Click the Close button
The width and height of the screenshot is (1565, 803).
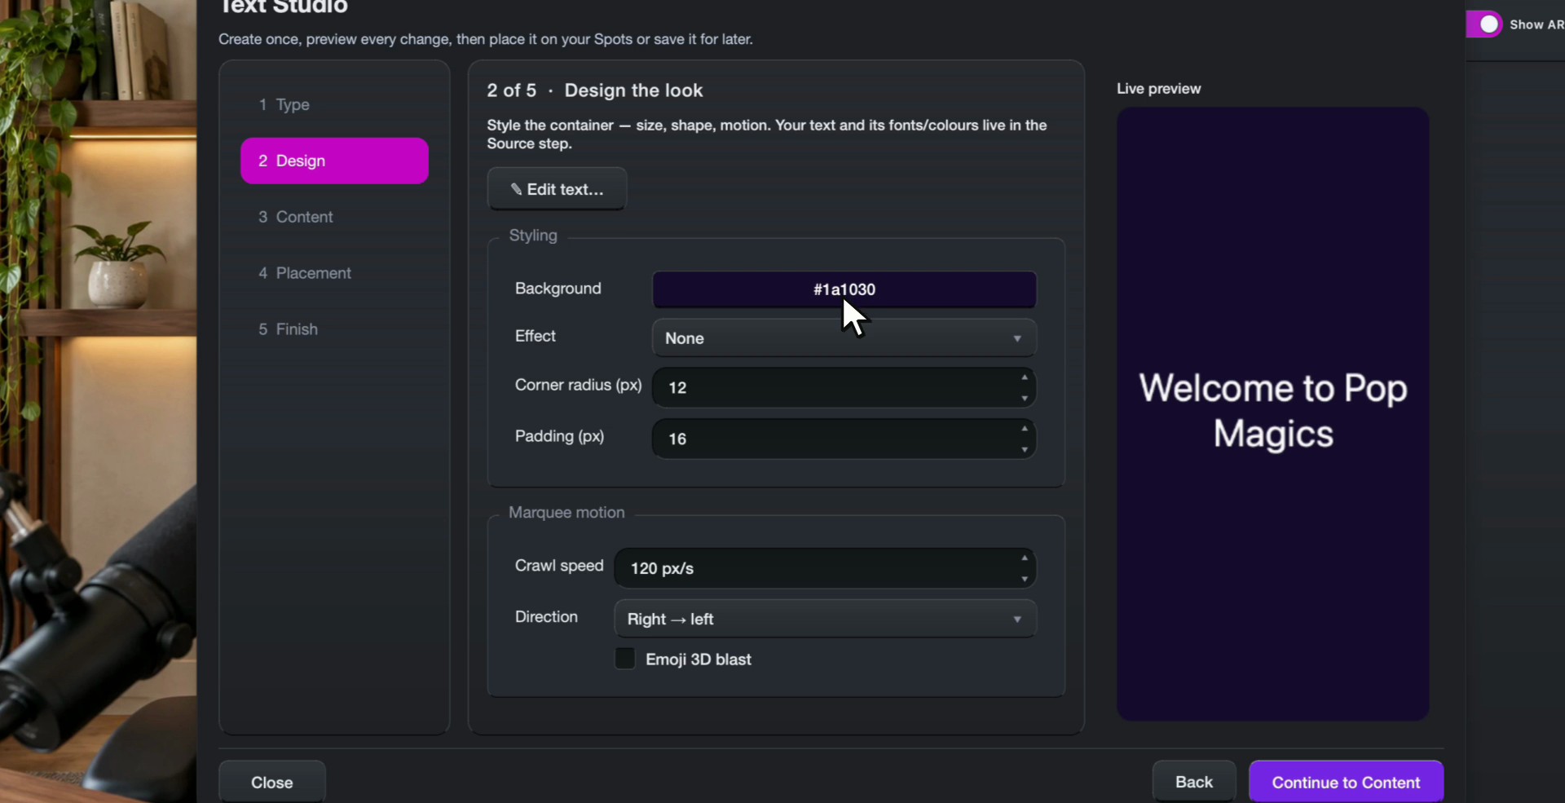coord(272,782)
